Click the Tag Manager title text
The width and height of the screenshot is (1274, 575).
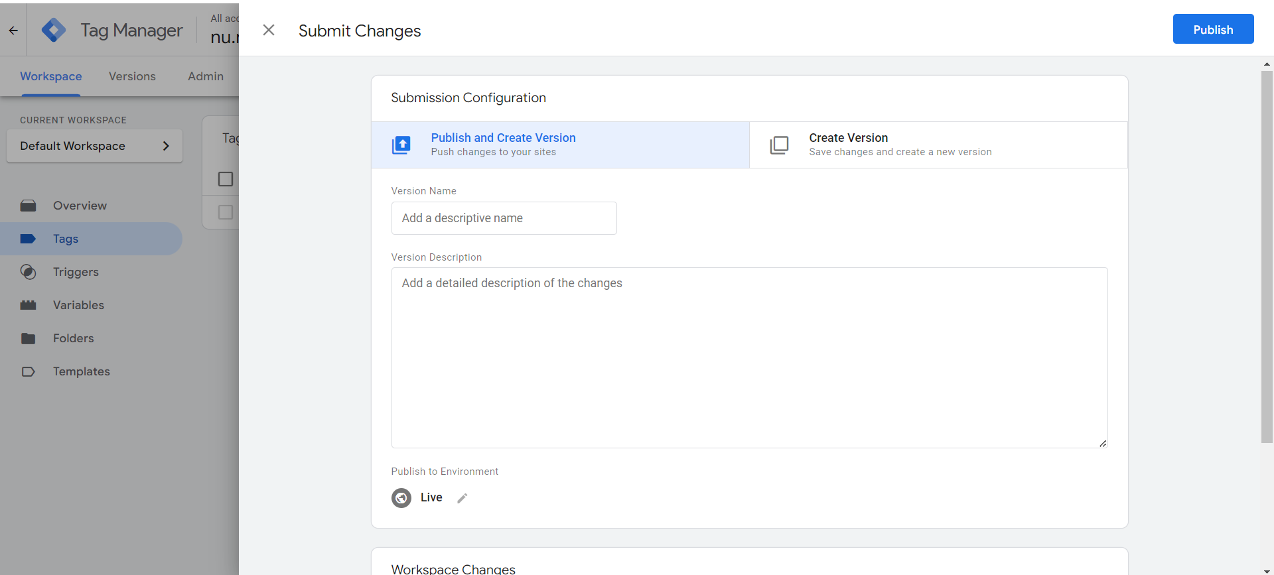131,31
